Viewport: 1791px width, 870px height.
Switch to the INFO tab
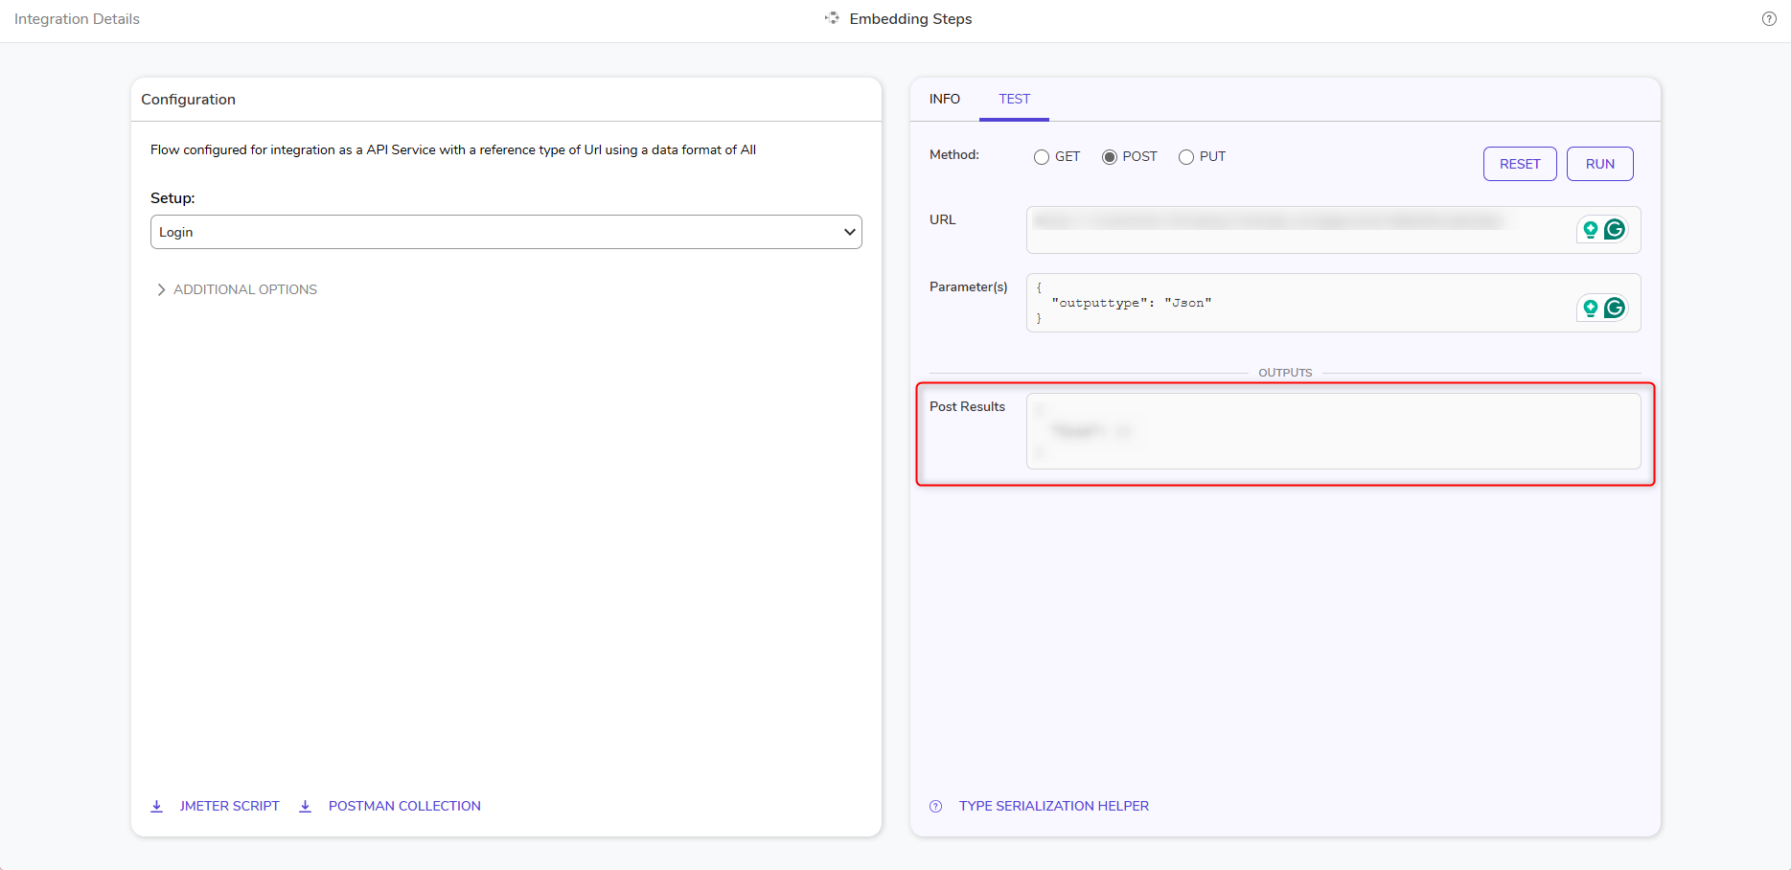945,99
